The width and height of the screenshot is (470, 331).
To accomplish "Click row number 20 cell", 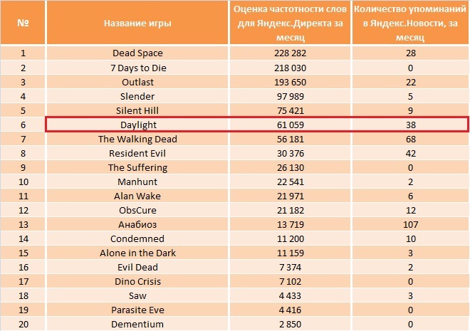I will point(23,324).
